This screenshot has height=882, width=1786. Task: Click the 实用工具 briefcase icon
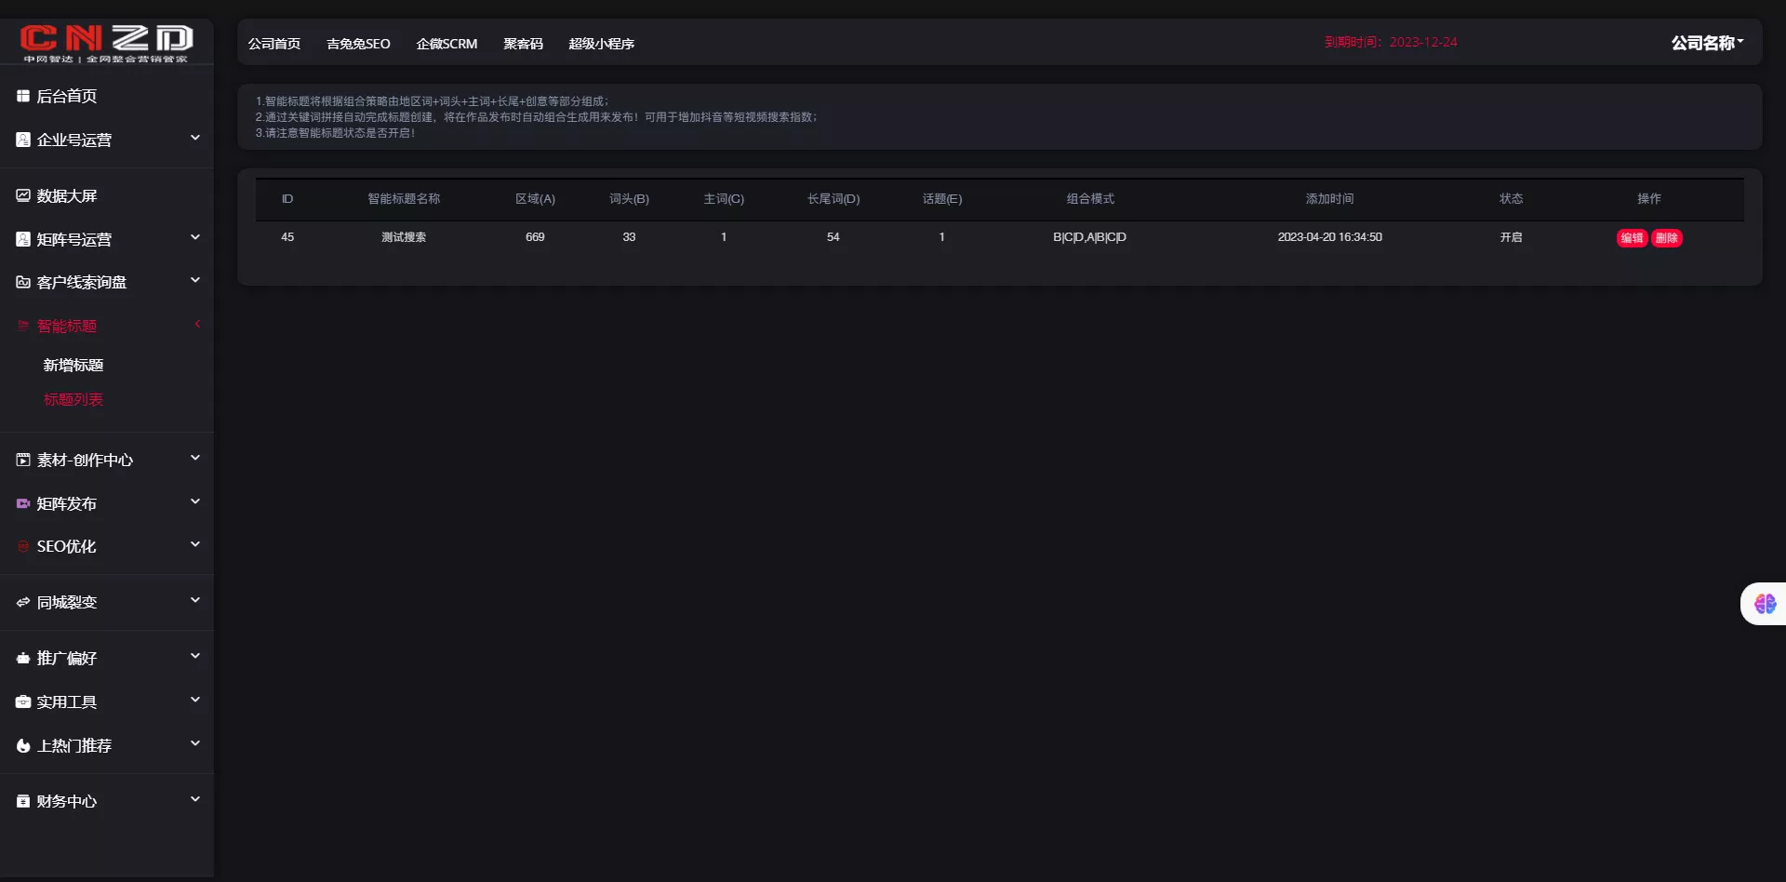(23, 702)
